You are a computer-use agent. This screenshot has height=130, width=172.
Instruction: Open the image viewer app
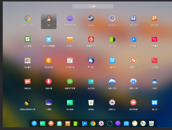click(x=28, y=61)
